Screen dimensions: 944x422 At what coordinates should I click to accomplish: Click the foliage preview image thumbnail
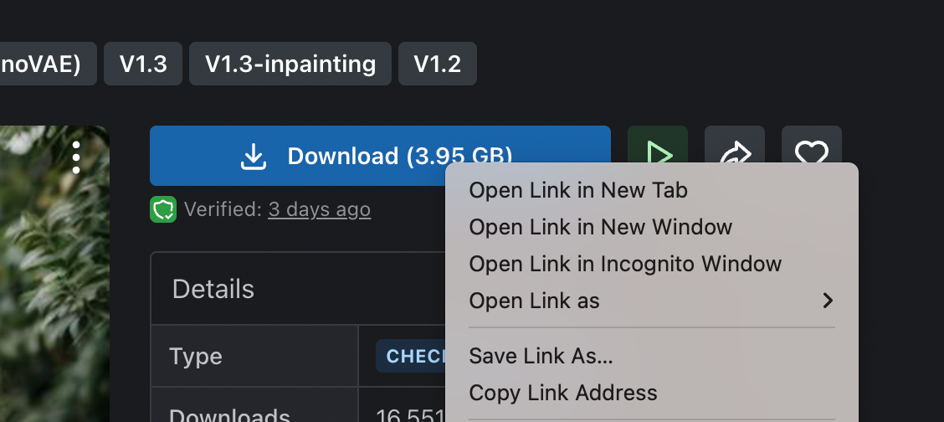point(54,274)
